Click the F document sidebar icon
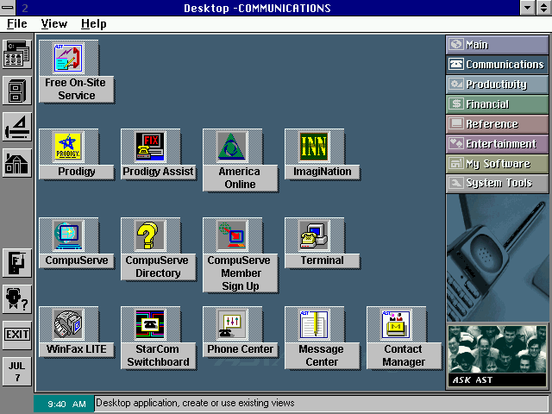 (x=17, y=262)
